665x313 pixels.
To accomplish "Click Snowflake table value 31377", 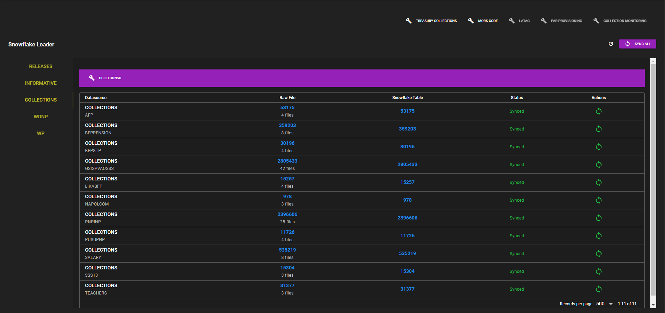I will (x=408, y=289).
